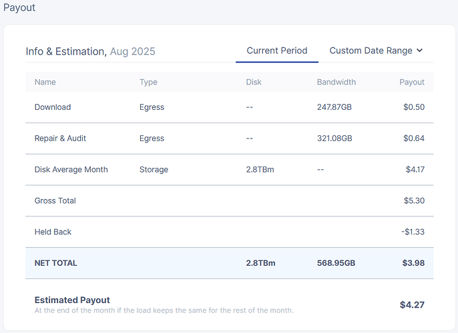458x333 pixels.
Task: Select the Download row name
Action: [x=53, y=107]
